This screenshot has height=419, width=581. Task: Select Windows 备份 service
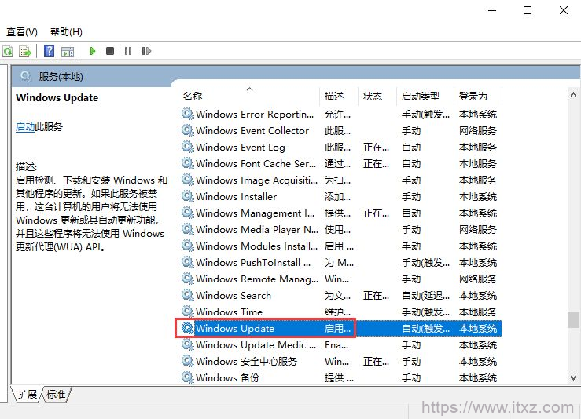[x=341, y=378]
